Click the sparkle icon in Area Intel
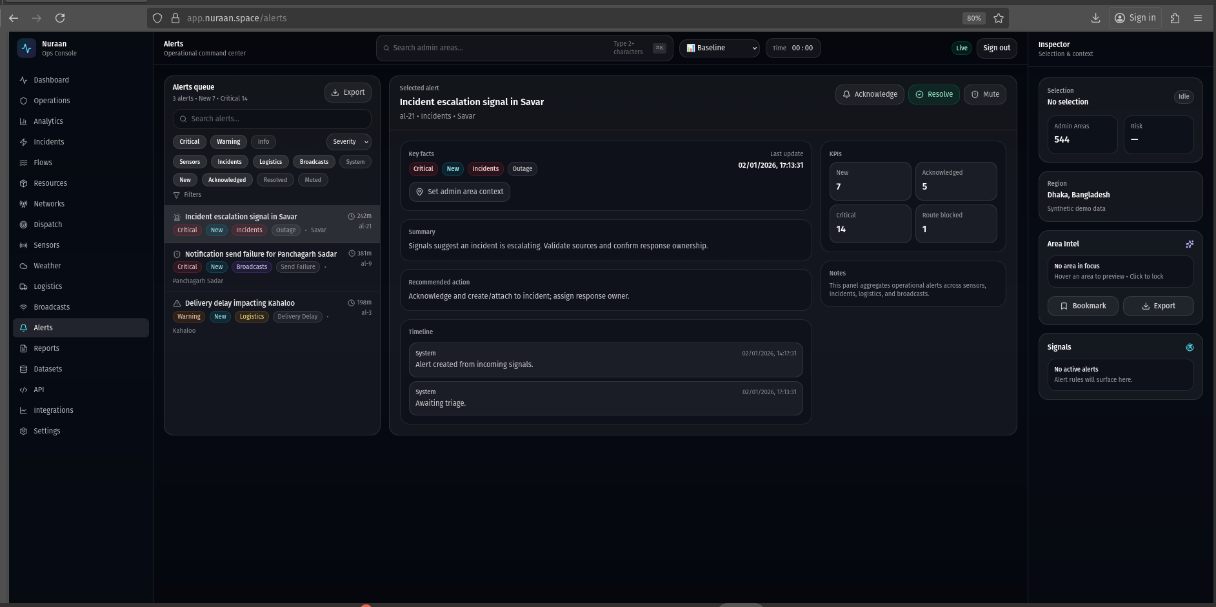Screen dimensions: 1216x607 pos(1189,244)
